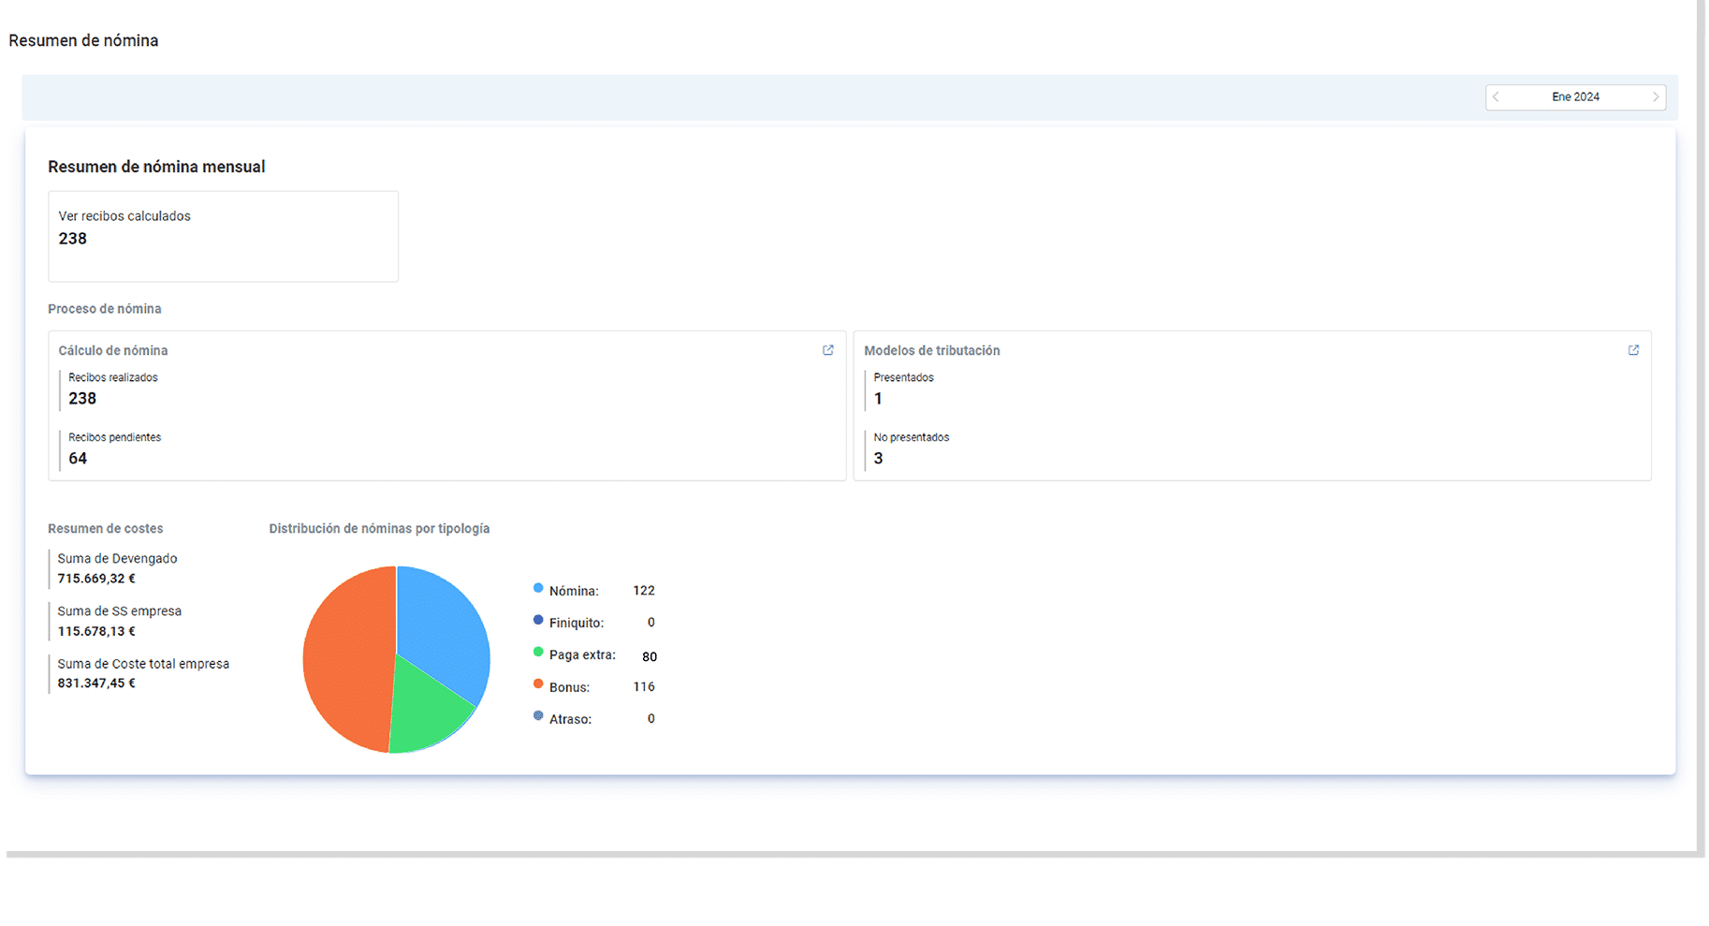The height and width of the screenshot is (926, 1709).
Task: Click the Resumen de nómina page title
Action: click(x=83, y=40)
